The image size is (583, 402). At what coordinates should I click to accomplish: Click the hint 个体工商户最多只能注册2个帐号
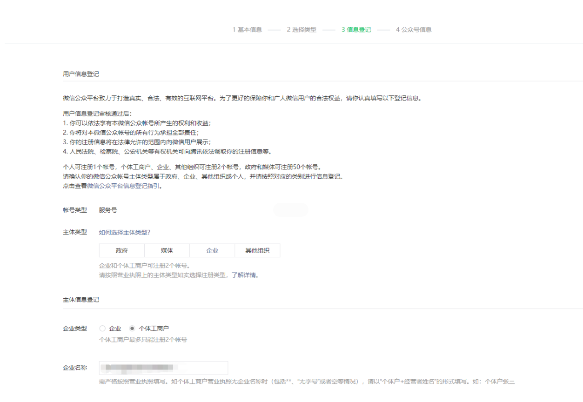143,340
